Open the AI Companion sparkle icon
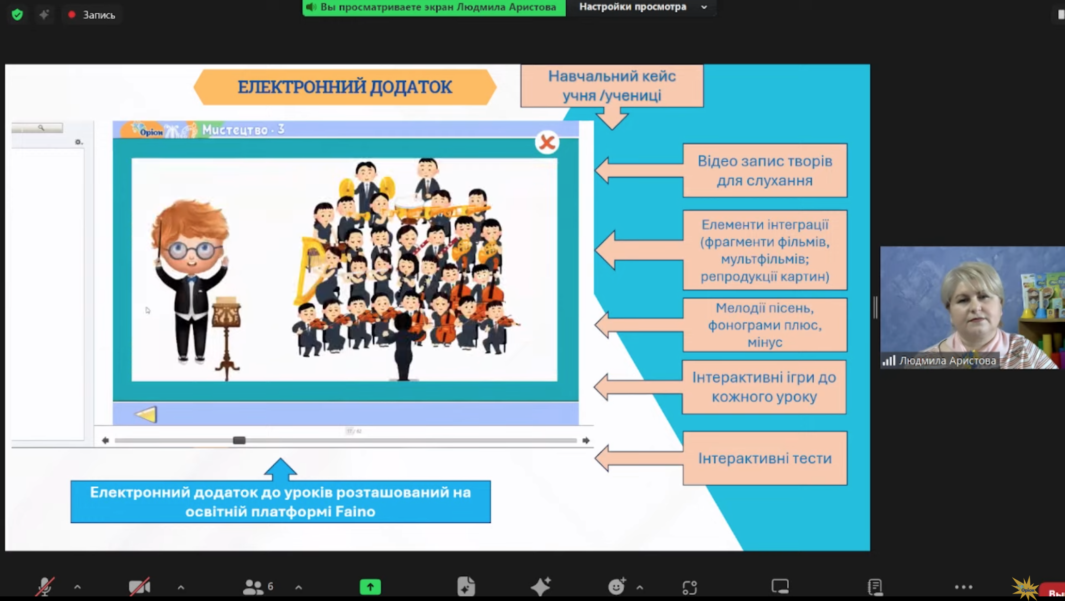 click(x=540, y=586)
